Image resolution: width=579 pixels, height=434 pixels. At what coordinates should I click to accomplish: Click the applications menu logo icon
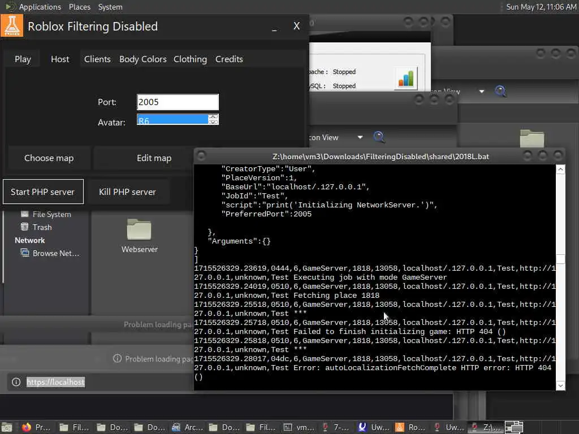pos(10,7)
